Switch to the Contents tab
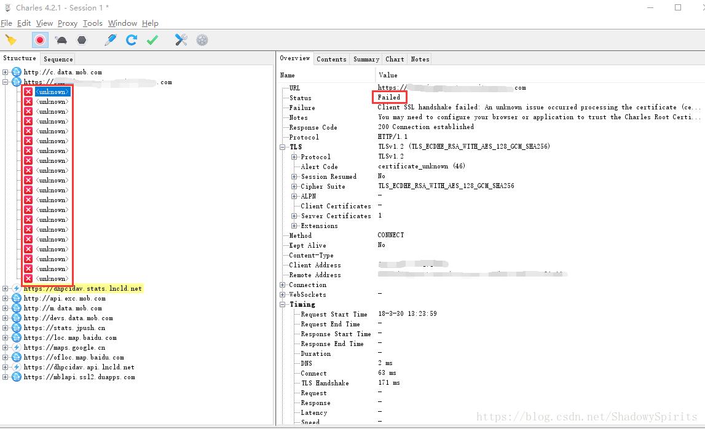The image size is (705, 429). (331, 59)
